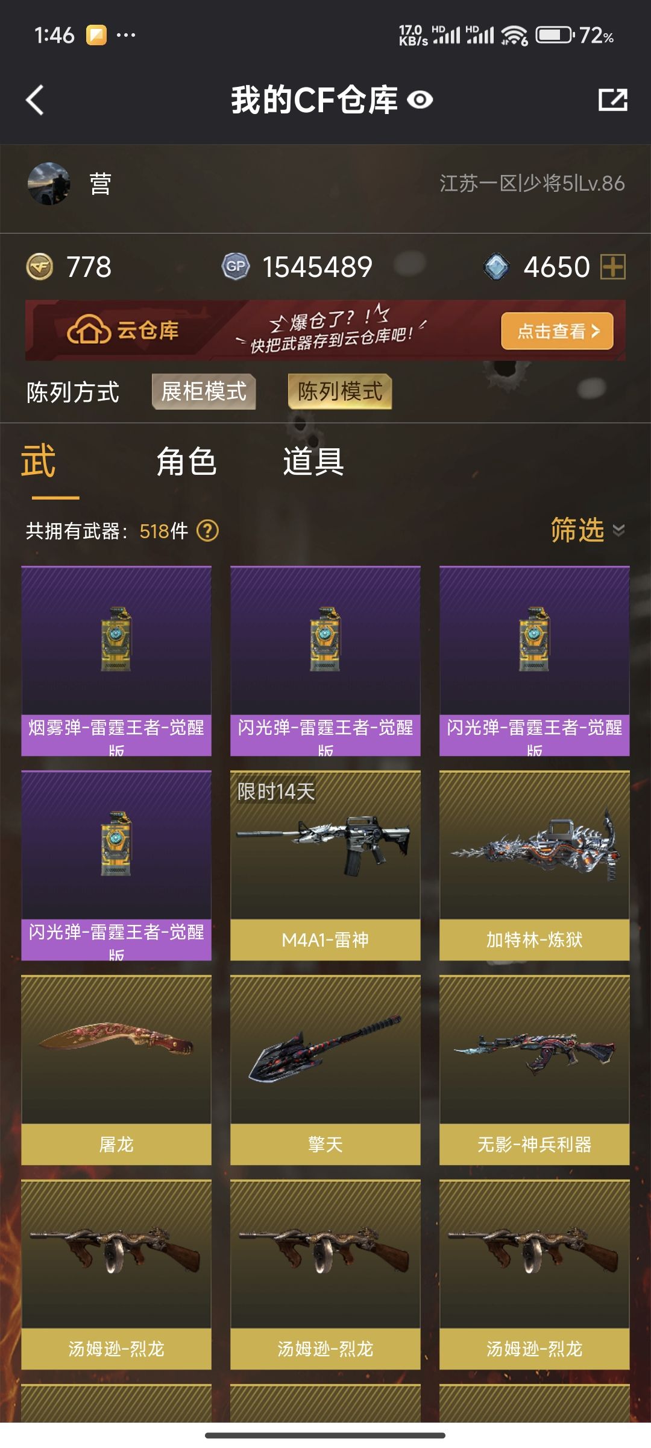Select the 屠龙 knife item
651x1448 pixels.
coord(116,1070)
